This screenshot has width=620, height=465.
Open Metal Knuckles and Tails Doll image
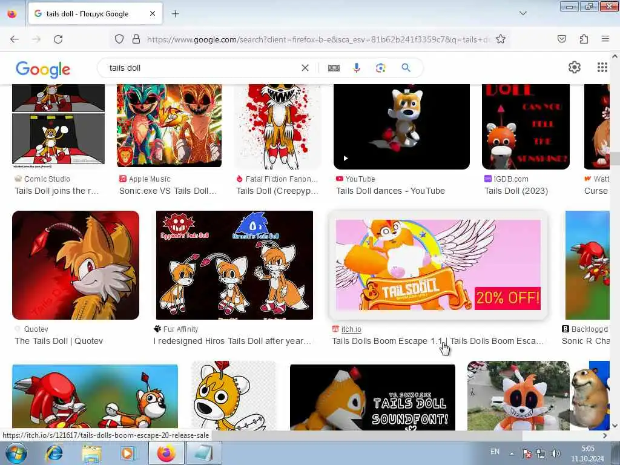tap(95, 397)
